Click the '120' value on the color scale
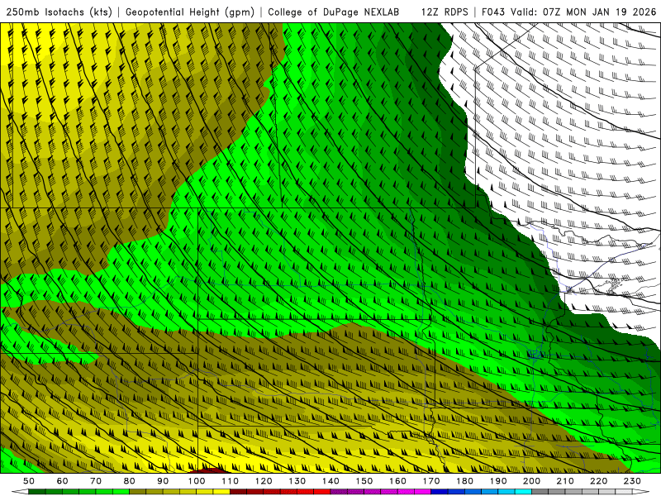This screenshot has width=661, height=496. point(264,481)
